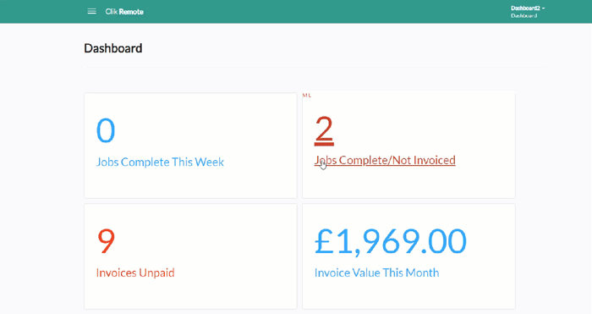Click the small ML tag on the card
Image resolution: width=592 pixels, height=314 pixels.
coord(307,96)
